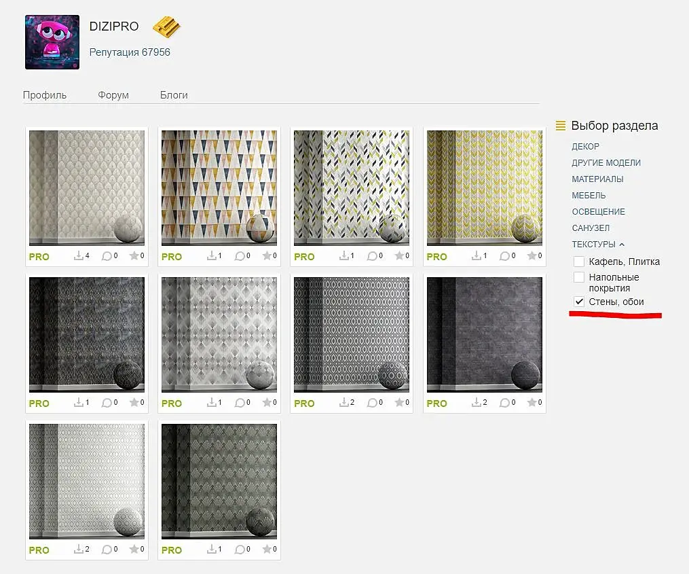The height and width of the screenshot is (574, 689).
Task: Open the ОСВЕЩЕНИЕ category
Action: click(x=599, y=211)
